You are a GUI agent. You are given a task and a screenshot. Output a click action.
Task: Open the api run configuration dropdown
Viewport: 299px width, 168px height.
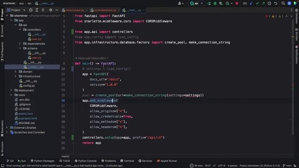[x=196, y=3]
